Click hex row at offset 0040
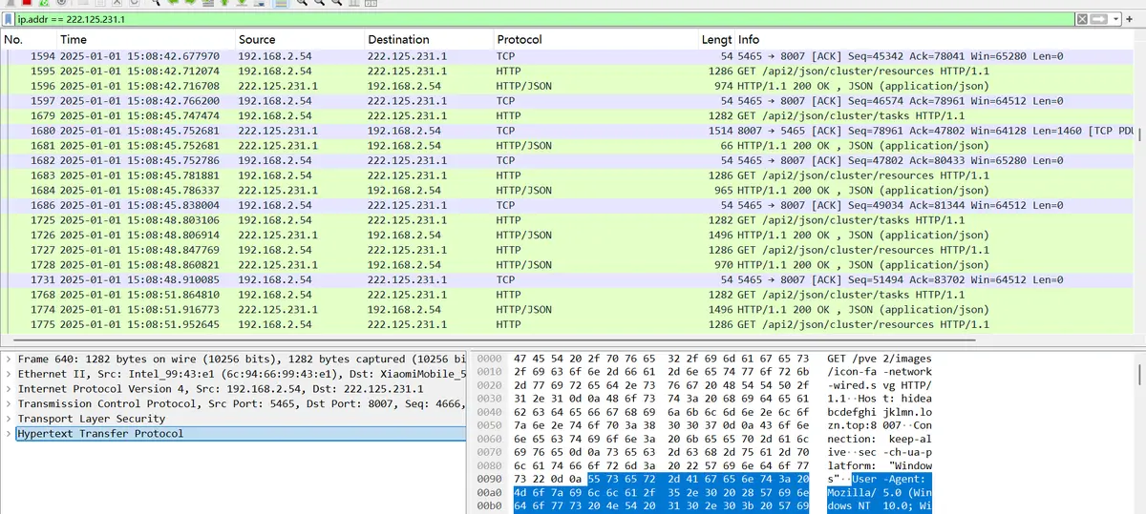 click(663, 414)
